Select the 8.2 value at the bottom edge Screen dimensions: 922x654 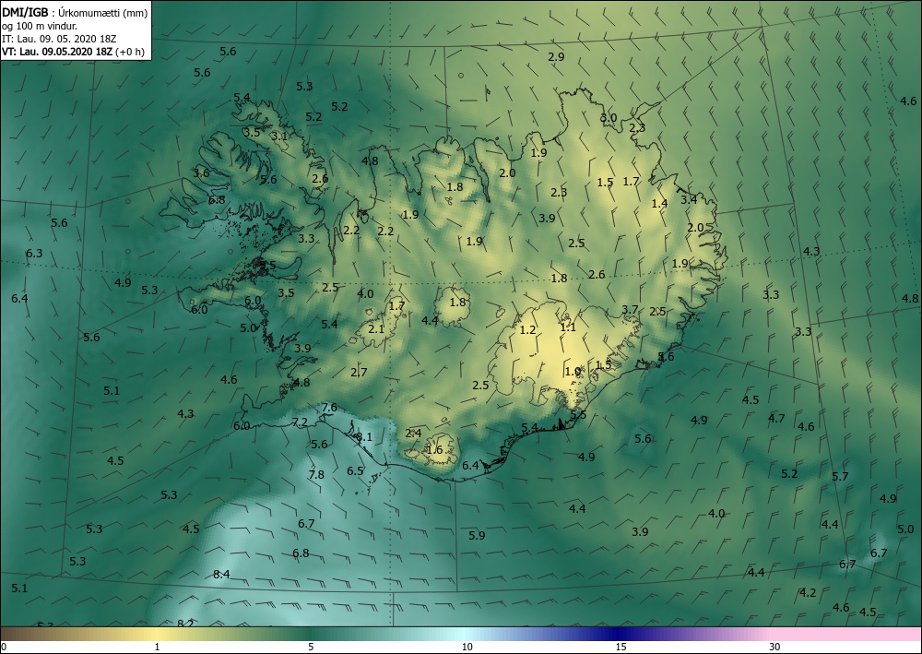pyautogui.click(x=185, y=624)
